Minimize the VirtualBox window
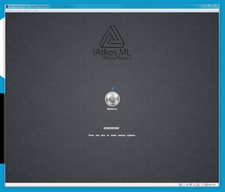The width and height of the screenshot is (225, 192). point(204,6)
